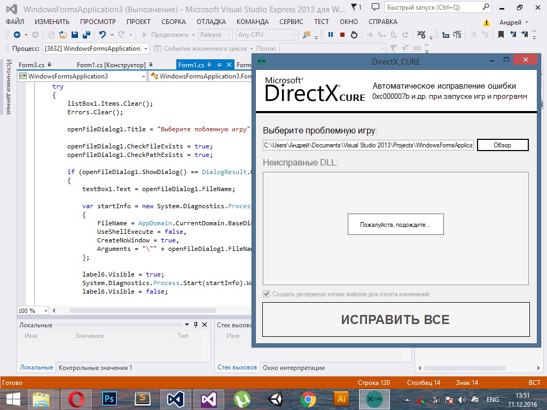Screen dimensions: 547x410
Task: Click the code editor horizontal scrollbar
Action: [x=143, y=310]
